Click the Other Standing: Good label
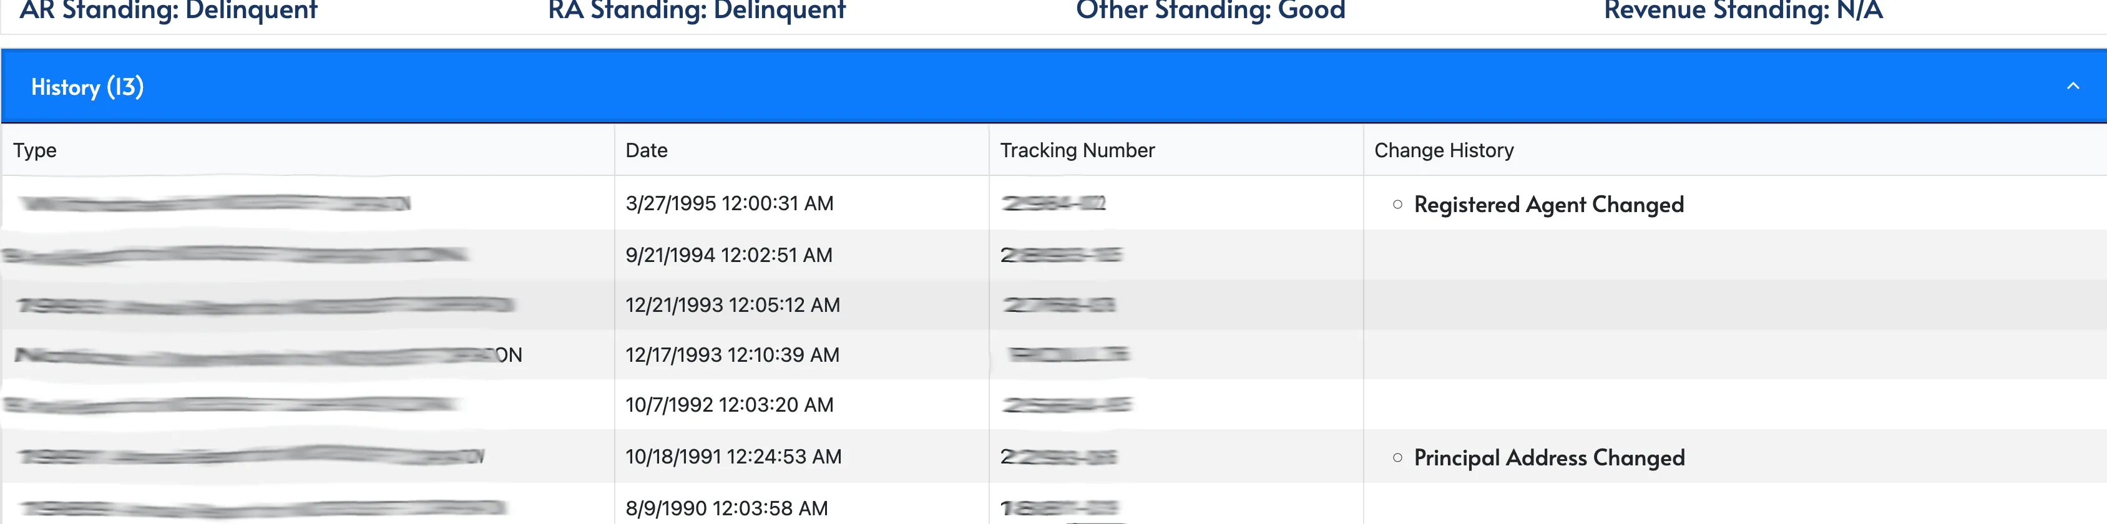The width and height of the screenshot is (2107, 524). tap(1211, 11)
